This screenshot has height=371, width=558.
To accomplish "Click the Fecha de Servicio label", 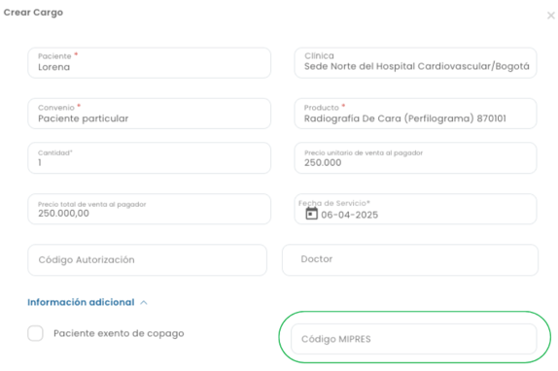I will pyautogui.click(x=334, y=203).
